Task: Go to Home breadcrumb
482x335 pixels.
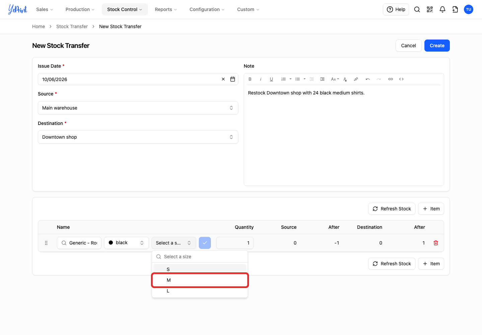Action: (38, 26)
